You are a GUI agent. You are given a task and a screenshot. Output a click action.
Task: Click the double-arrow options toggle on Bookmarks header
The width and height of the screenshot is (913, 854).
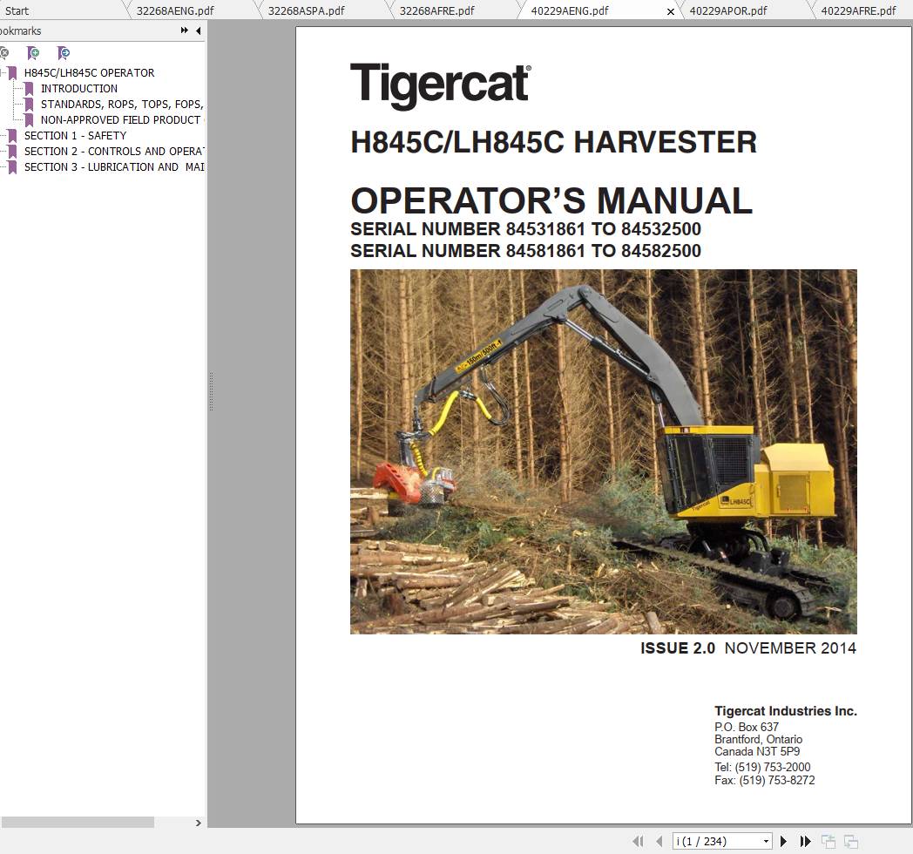(x=183, y=30)
